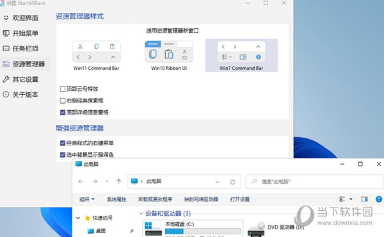Close the 此电脑 explorer window
This screenshot has width=384, height=237.
(379, 164)
